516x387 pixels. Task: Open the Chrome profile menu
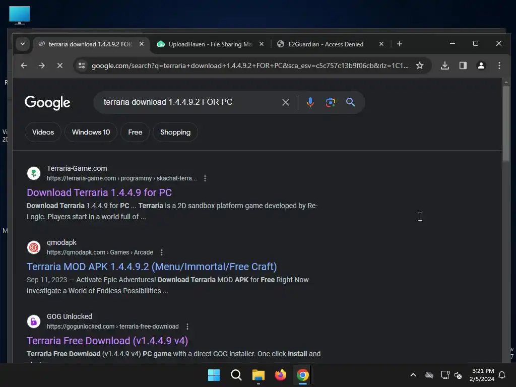[x=481, y=66]
